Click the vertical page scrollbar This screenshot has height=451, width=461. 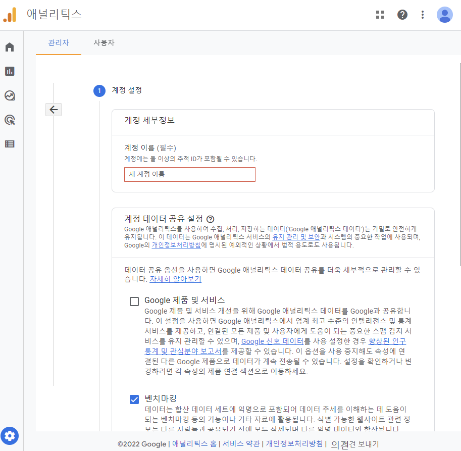pyautogui.click(x=460, y=165)
